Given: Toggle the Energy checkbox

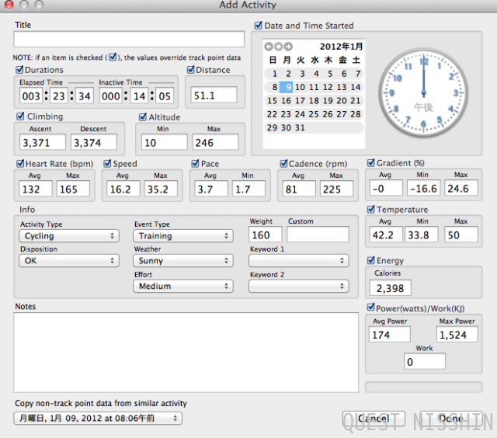Looking at the screenshot, I should click(371, 260).
